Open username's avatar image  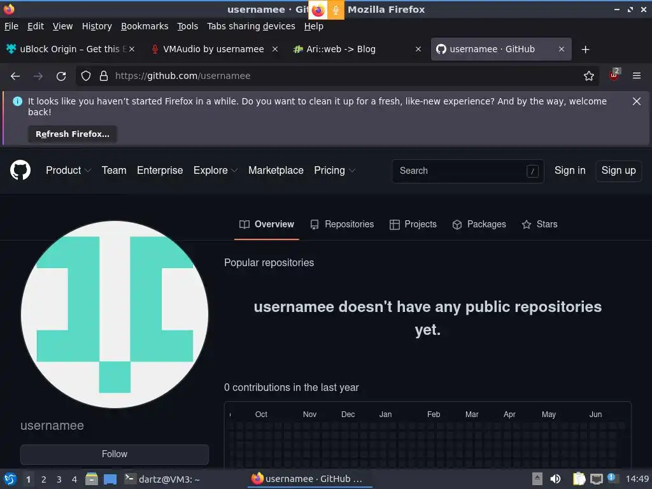115,315
